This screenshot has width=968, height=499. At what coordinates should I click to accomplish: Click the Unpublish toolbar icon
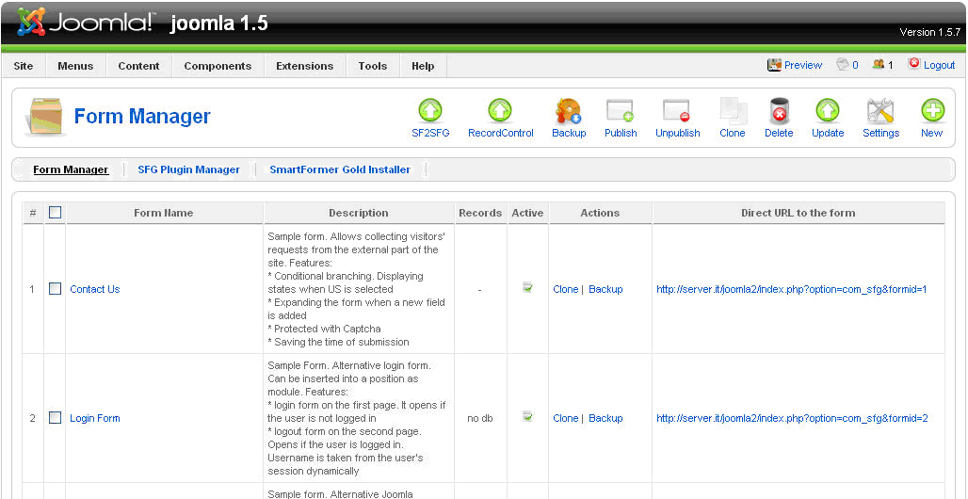click(677, 111)
